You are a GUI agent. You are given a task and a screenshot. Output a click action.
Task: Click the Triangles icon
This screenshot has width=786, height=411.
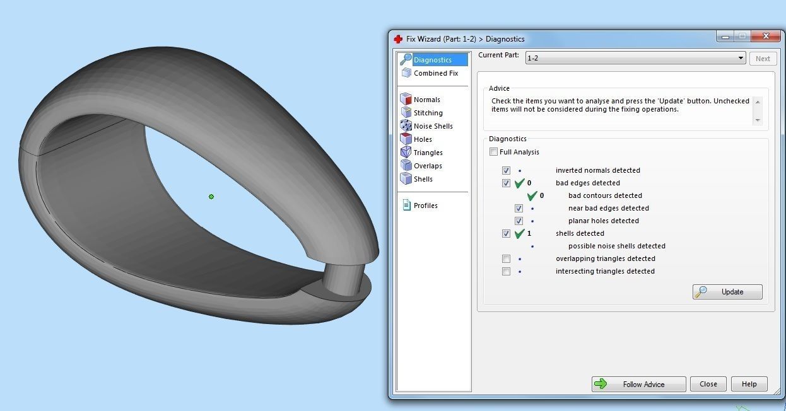point(406,153)
